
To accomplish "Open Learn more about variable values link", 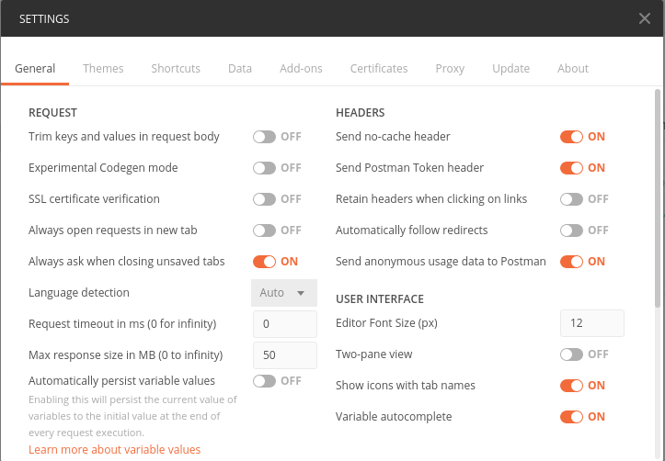I will (114, 449).
